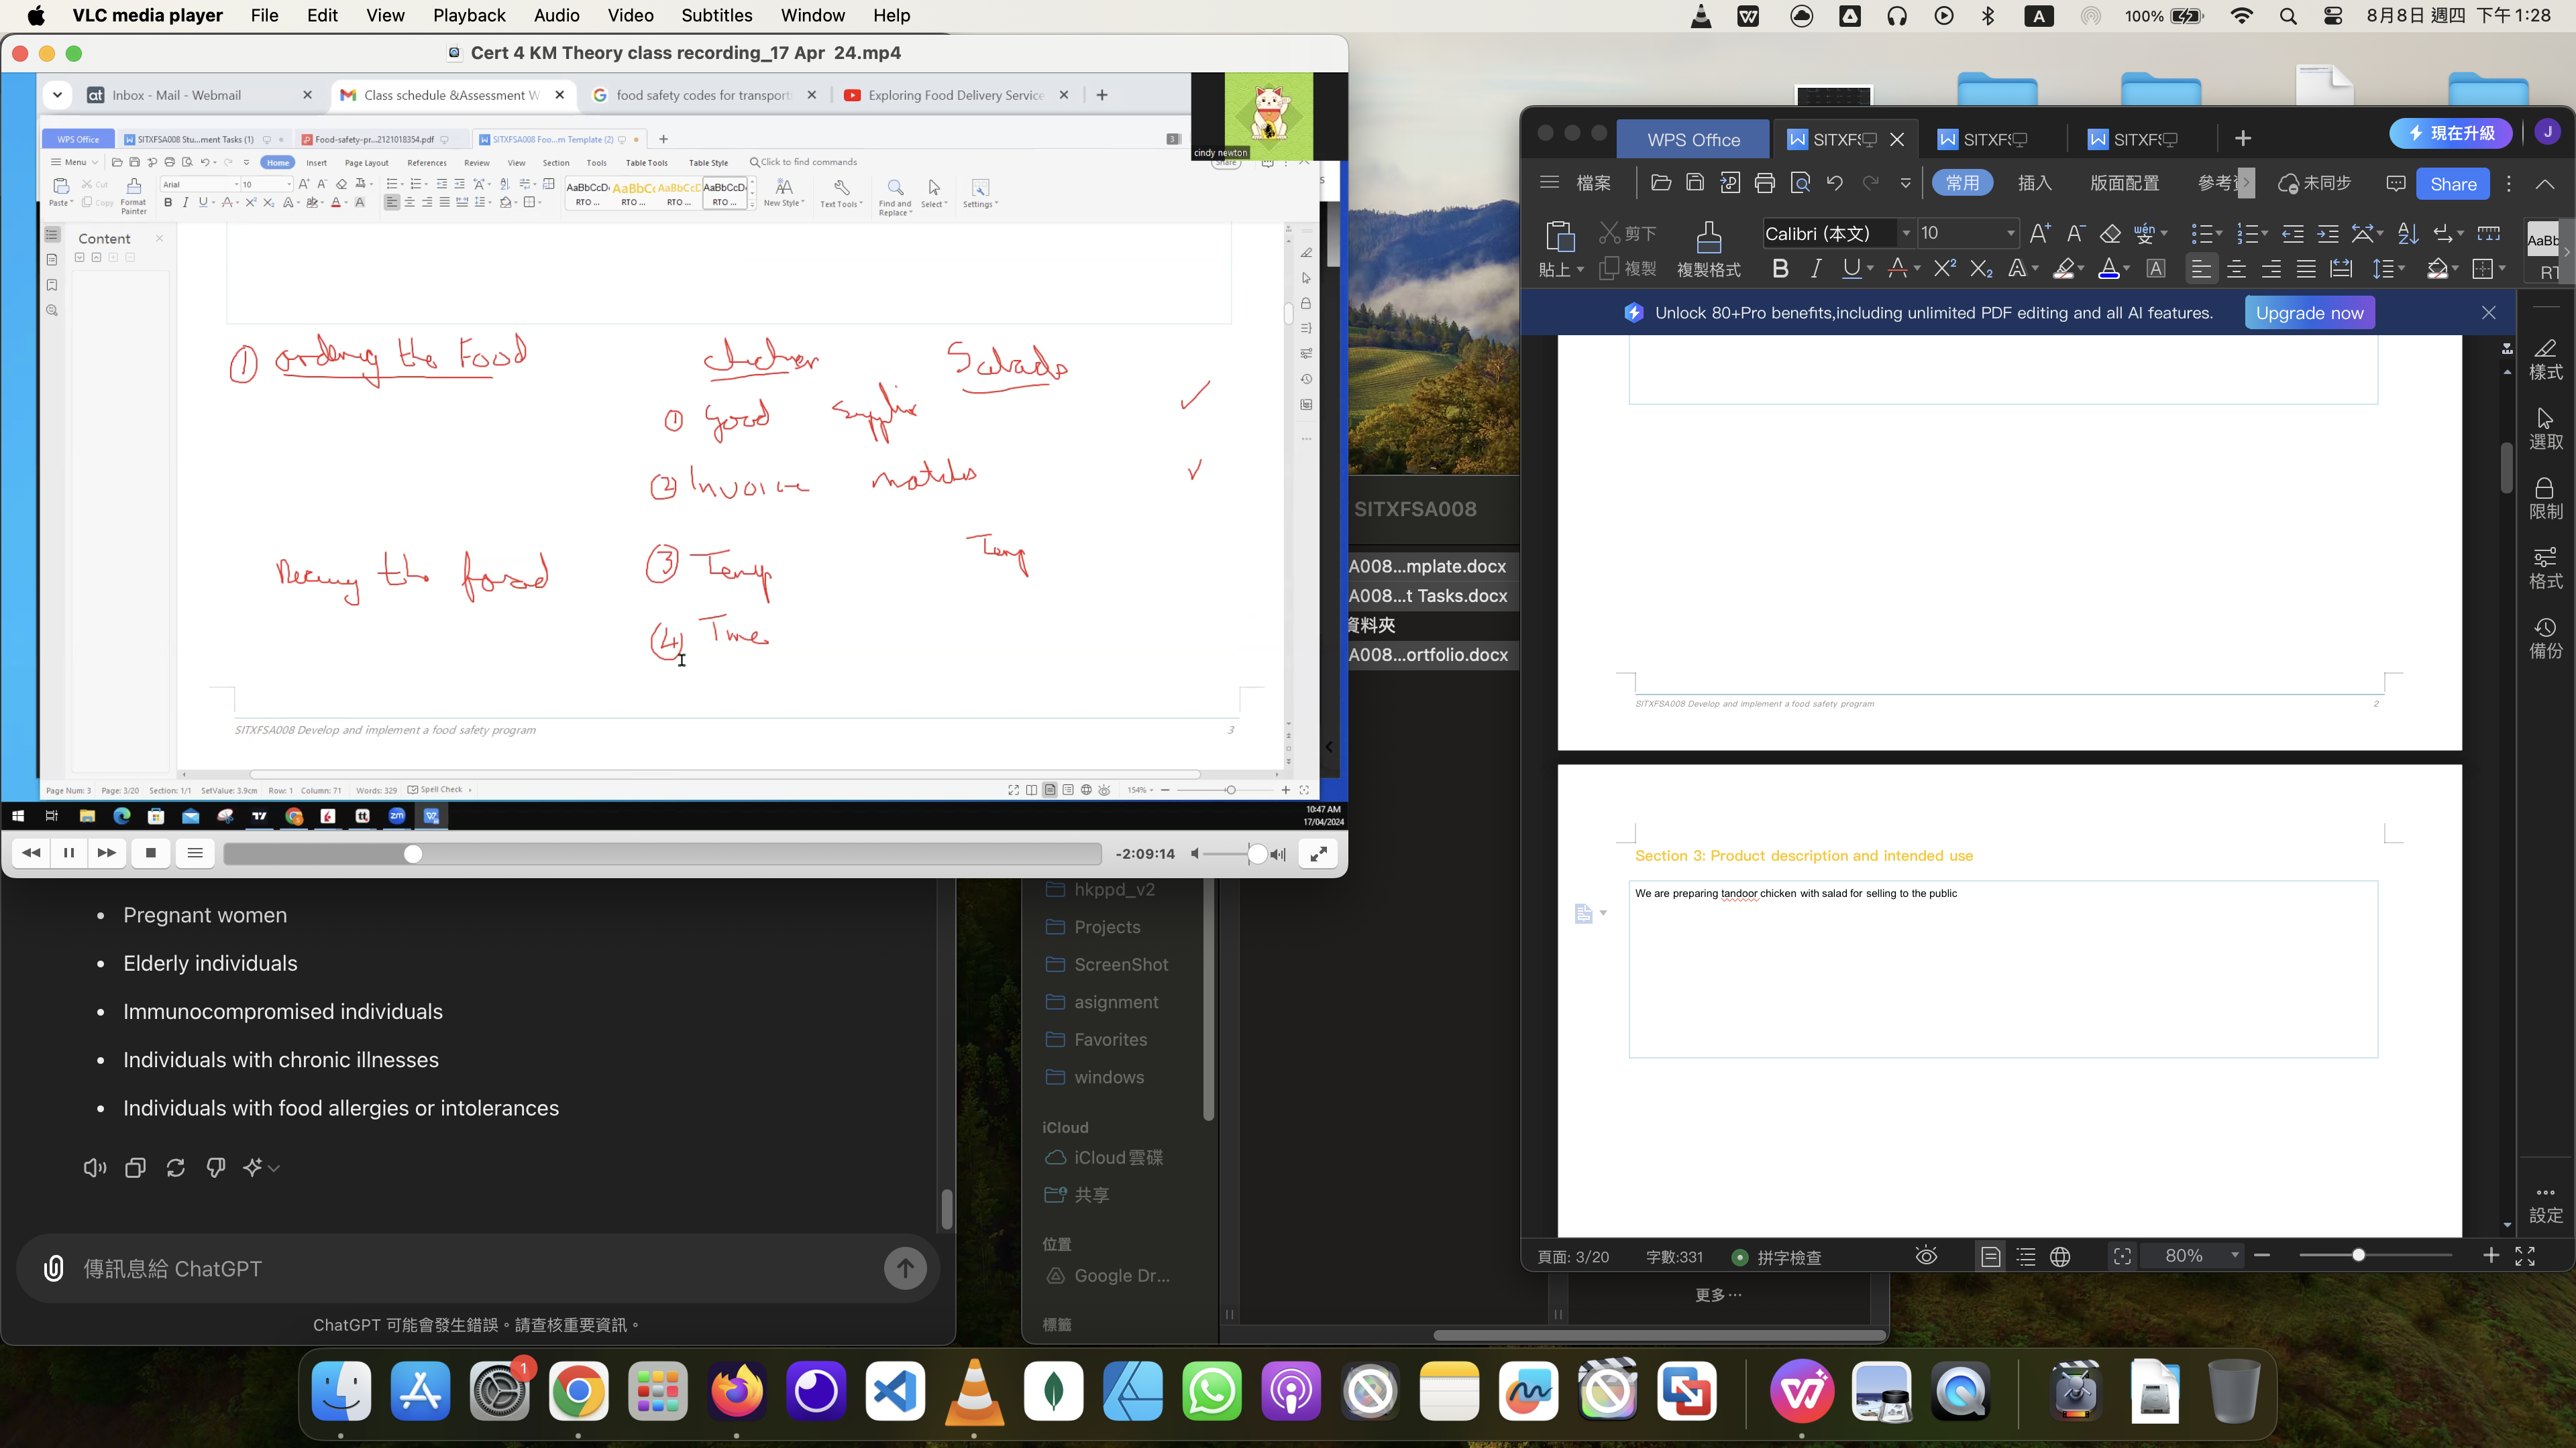This screenshot has height=1448, width=2576.
Task: Click the 現在升級 upgrade button
Action: (x=2450, y=133)
